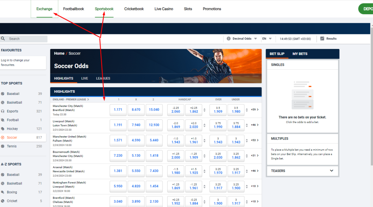This screenshot has width=373, height=207.
Task: Click the Hockey sport icon
Action: 3,129
